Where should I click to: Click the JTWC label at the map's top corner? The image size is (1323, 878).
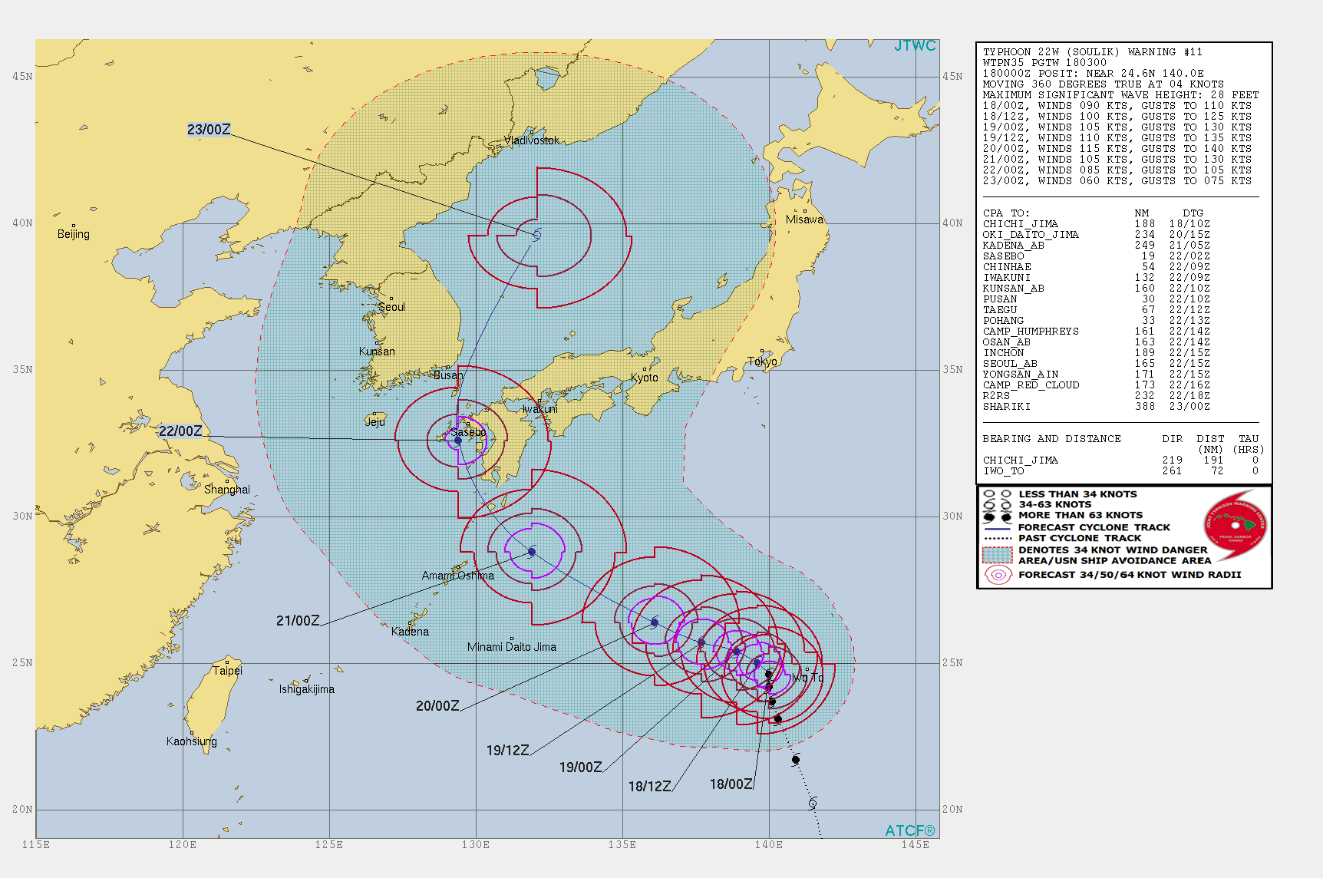[915, 46]
